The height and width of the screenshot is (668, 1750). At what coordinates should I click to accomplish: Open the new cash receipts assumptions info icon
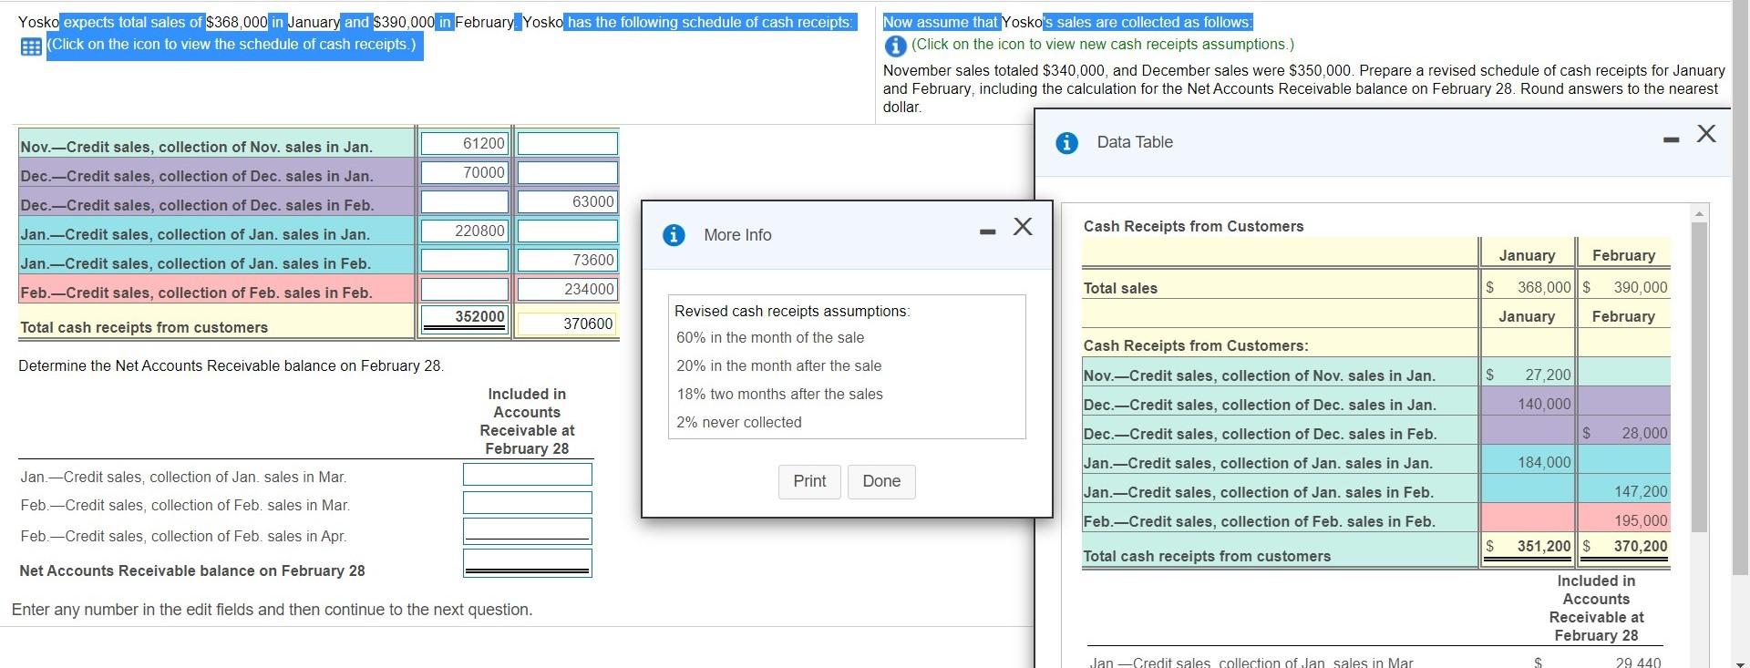click(x=895, y=46)
